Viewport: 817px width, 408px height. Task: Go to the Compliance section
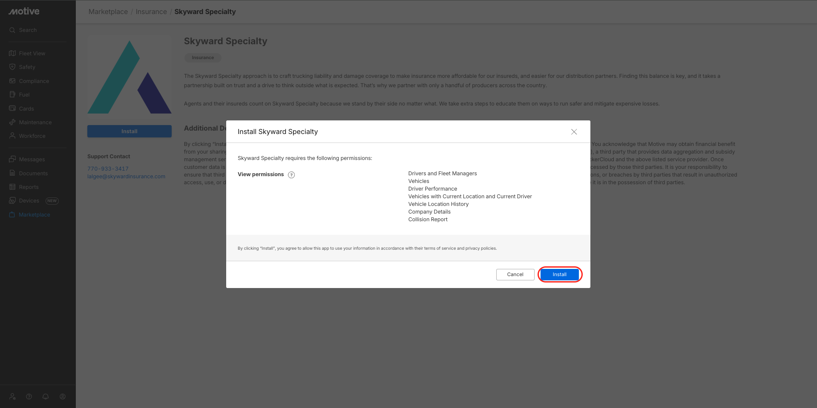point(34,81)
